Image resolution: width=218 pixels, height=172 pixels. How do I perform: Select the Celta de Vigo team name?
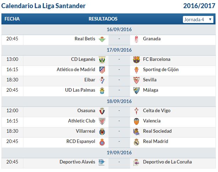coord(157,111)
